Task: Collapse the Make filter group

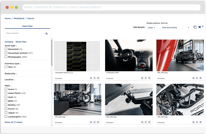Action: coord(8,86)
